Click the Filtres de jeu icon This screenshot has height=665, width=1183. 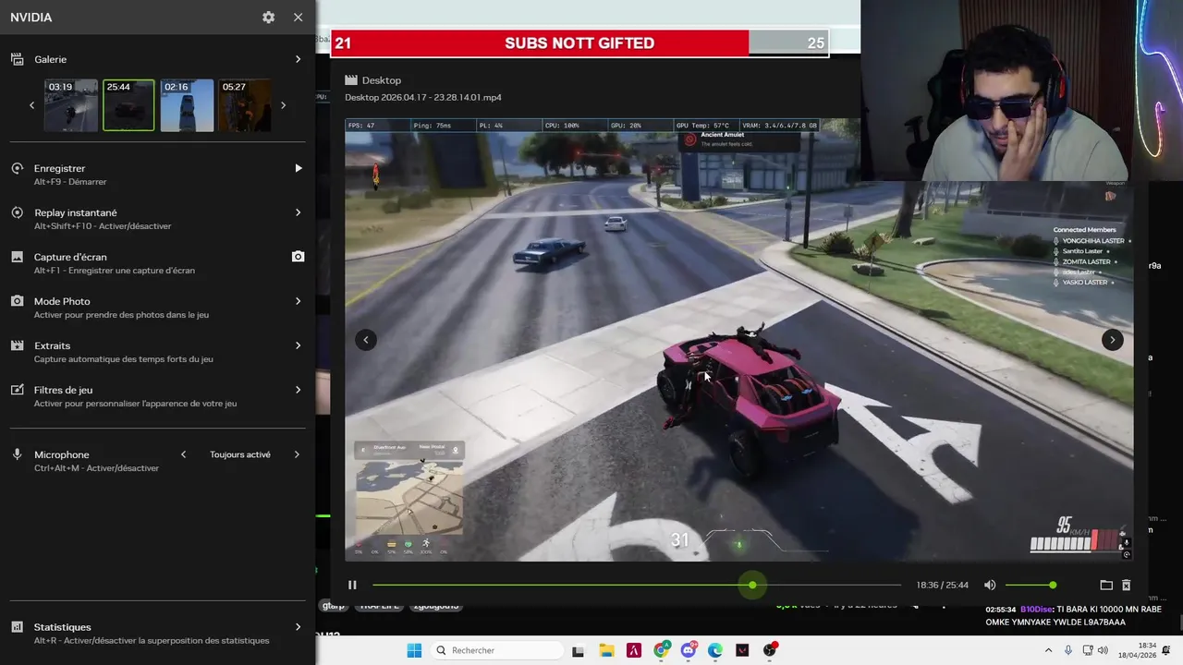[17, 390]
